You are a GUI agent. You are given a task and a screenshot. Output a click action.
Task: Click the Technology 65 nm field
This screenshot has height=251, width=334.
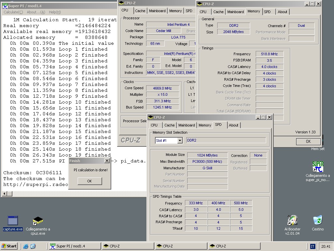(155, 43)
